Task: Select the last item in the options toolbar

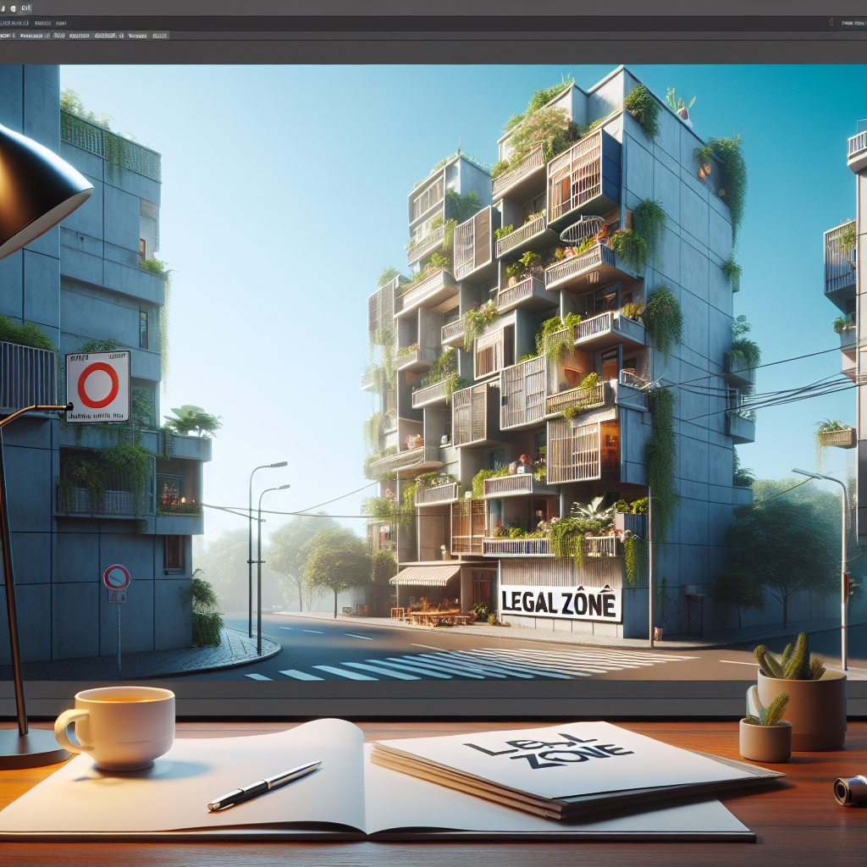Action: [159, 36]
